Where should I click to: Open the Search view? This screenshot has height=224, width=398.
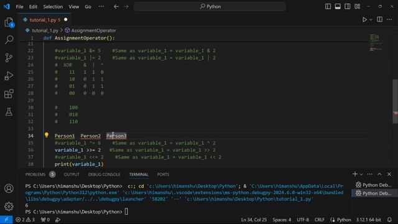[9, 40]
